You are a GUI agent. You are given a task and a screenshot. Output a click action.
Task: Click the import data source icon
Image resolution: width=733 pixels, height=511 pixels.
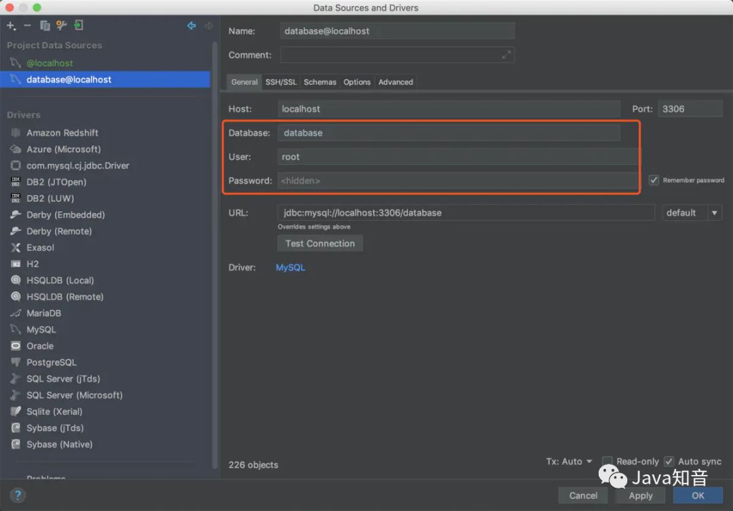77,25
